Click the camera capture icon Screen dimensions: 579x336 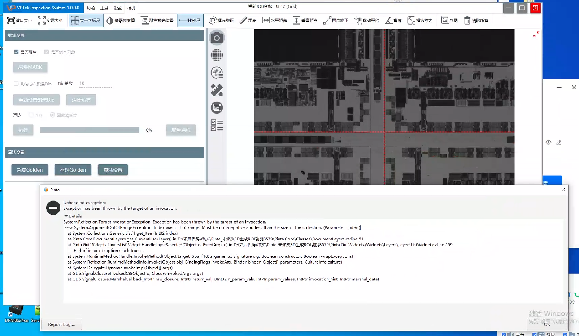tap(217, 38)
